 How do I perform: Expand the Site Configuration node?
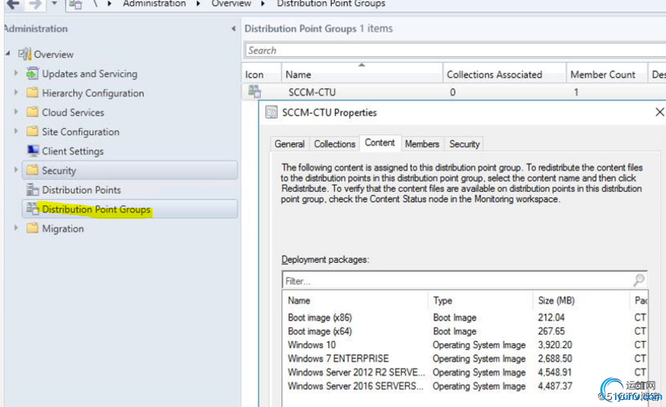click(x=16, y=131)
